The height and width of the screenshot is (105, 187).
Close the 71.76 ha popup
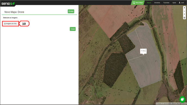click(146, 49)
